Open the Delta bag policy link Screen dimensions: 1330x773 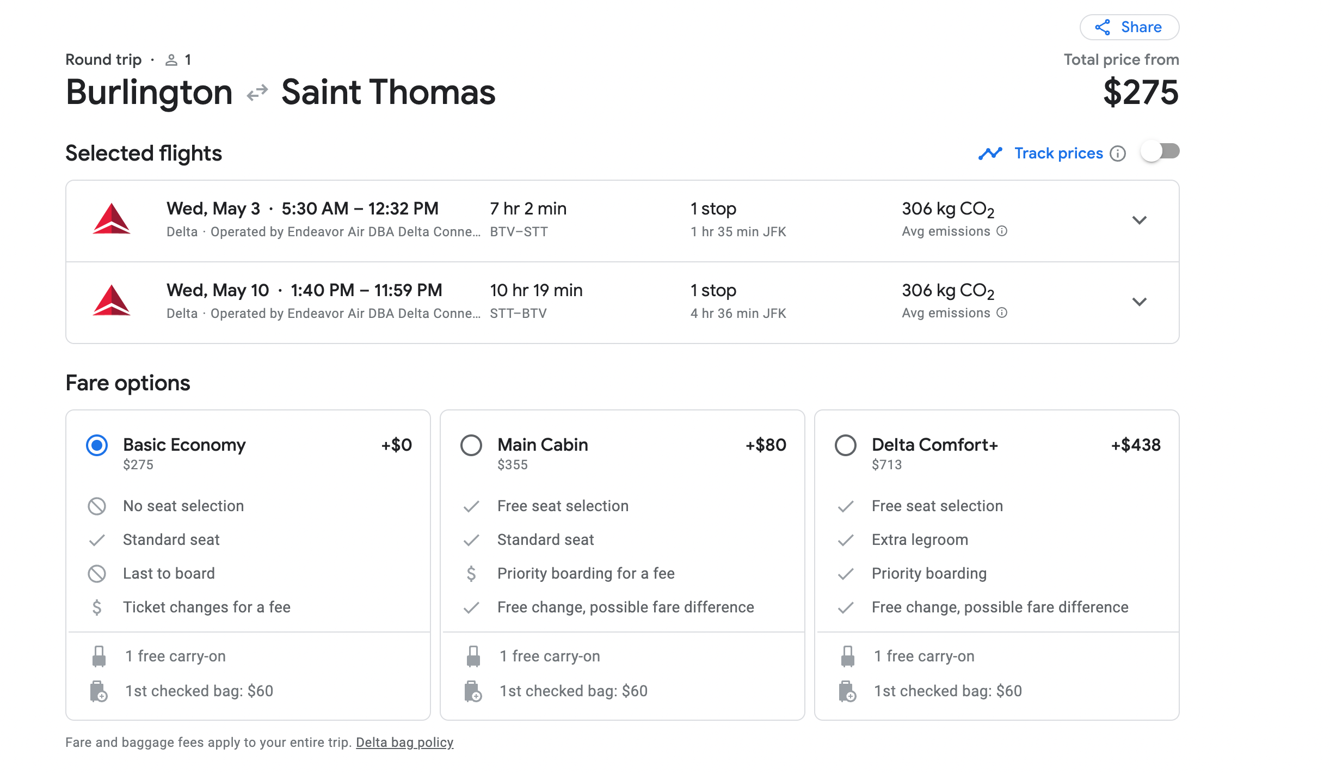[x=404, y=743]
